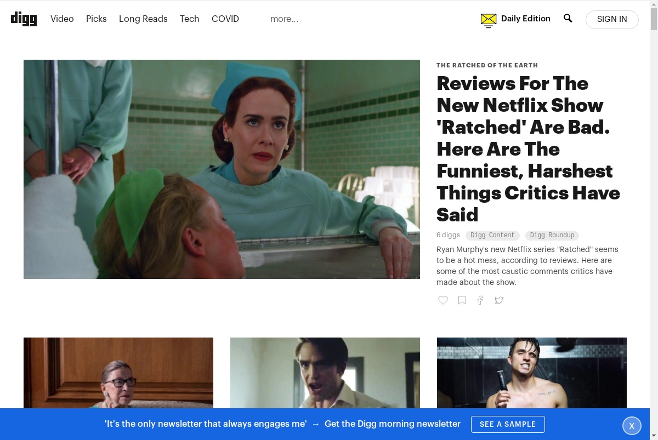Dismiss the newsletter banner with X
This screenshot has width=658, height=440.
632,426
